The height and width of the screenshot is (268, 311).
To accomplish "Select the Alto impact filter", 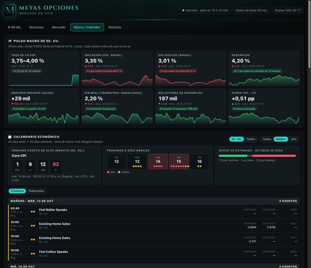I will pos(294,139).
